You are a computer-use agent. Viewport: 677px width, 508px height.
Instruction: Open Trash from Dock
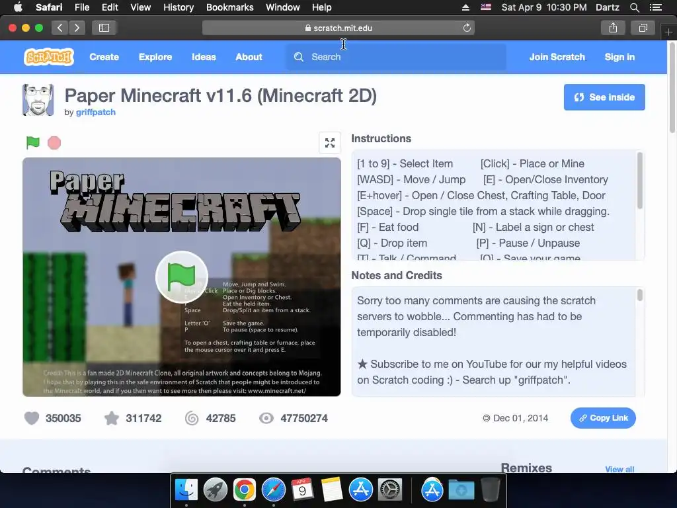point(491,489)
